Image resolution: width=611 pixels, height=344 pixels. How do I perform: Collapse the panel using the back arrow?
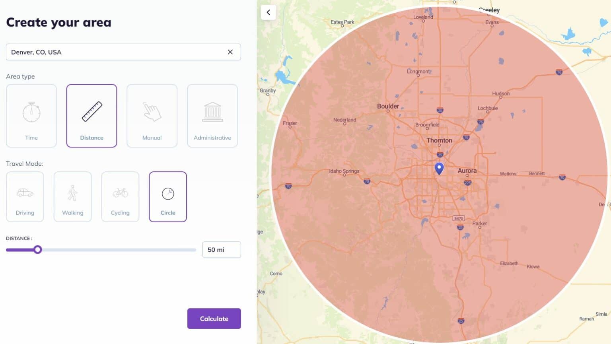coord(269,12)
